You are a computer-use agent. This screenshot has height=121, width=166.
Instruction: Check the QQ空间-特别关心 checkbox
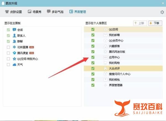coord(8,59)
